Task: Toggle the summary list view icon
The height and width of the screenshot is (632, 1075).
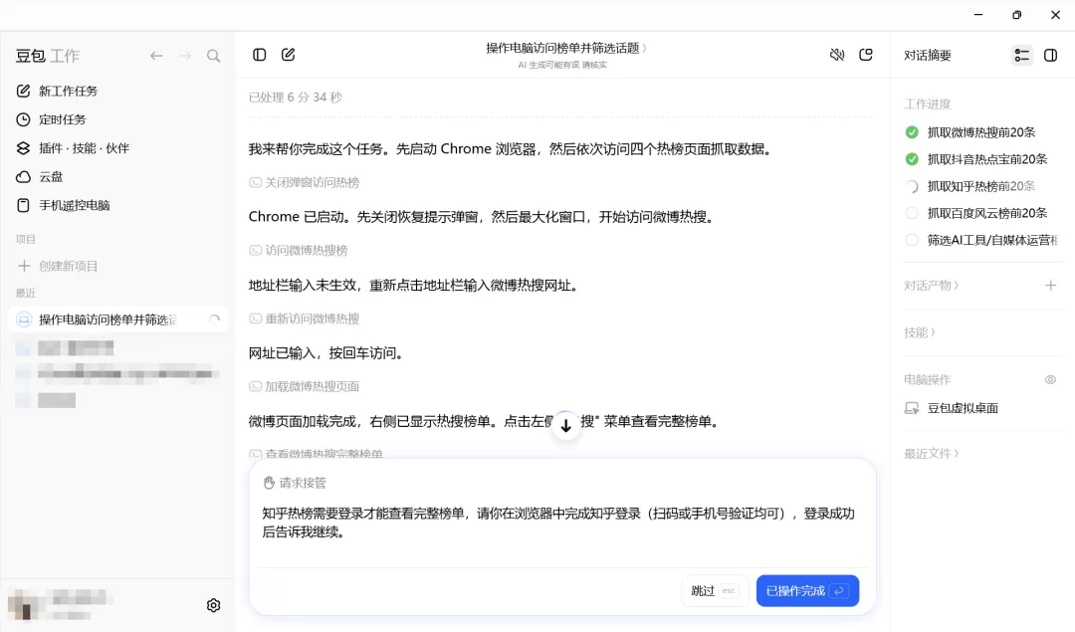Action: point(1021,56)
